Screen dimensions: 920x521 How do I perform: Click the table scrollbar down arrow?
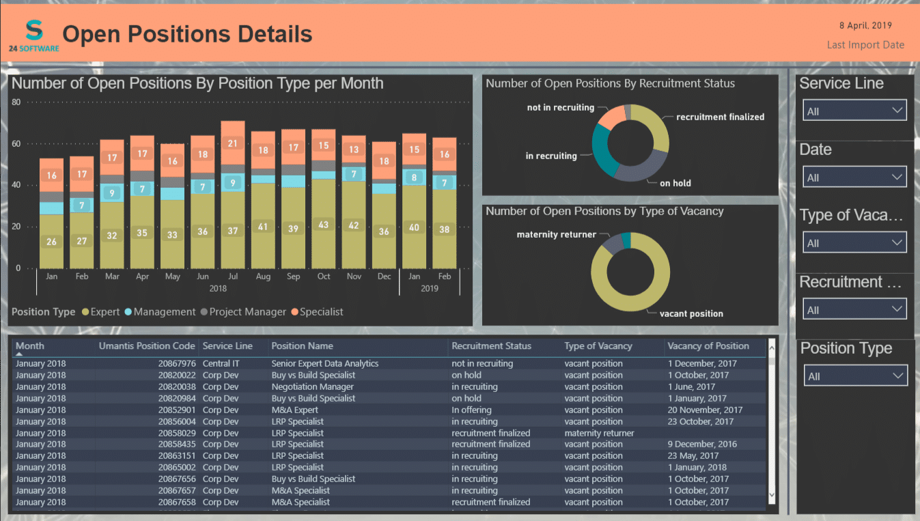pos(772,494)
